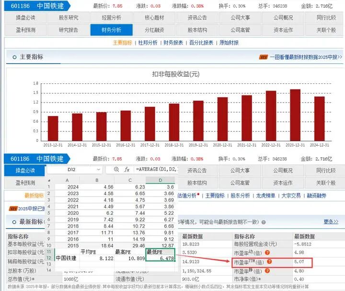Viewport: 345px width, 291px height.
Task: Open the 核心题材 tab
Action: click(x=154, y=18)
